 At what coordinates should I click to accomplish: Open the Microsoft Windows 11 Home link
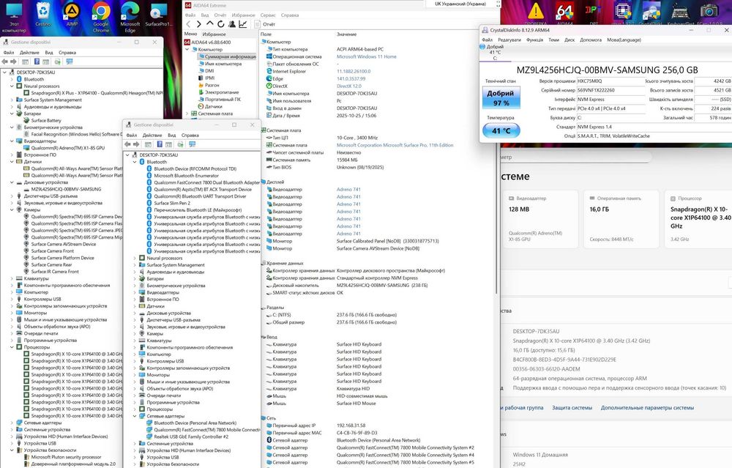pos(367,56)
